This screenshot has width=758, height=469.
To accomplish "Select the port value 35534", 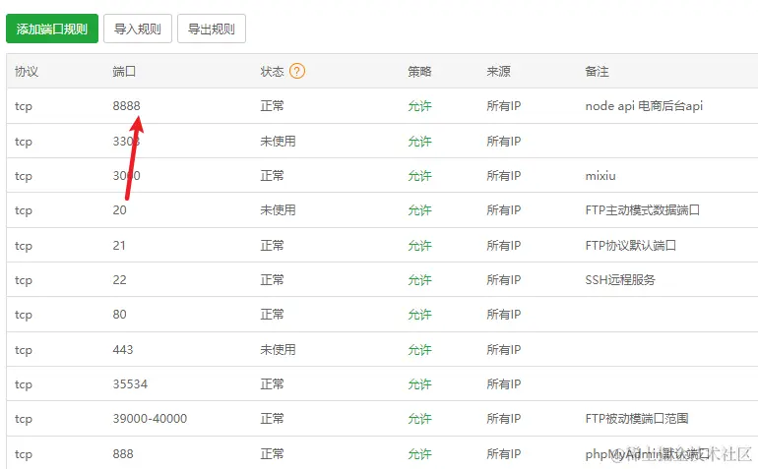I will click(130, 384).
